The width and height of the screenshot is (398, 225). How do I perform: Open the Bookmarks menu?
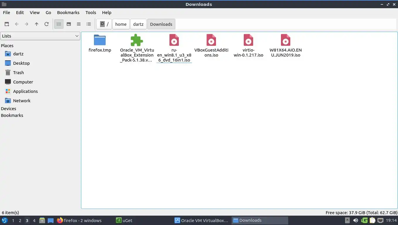pos(68,12)
